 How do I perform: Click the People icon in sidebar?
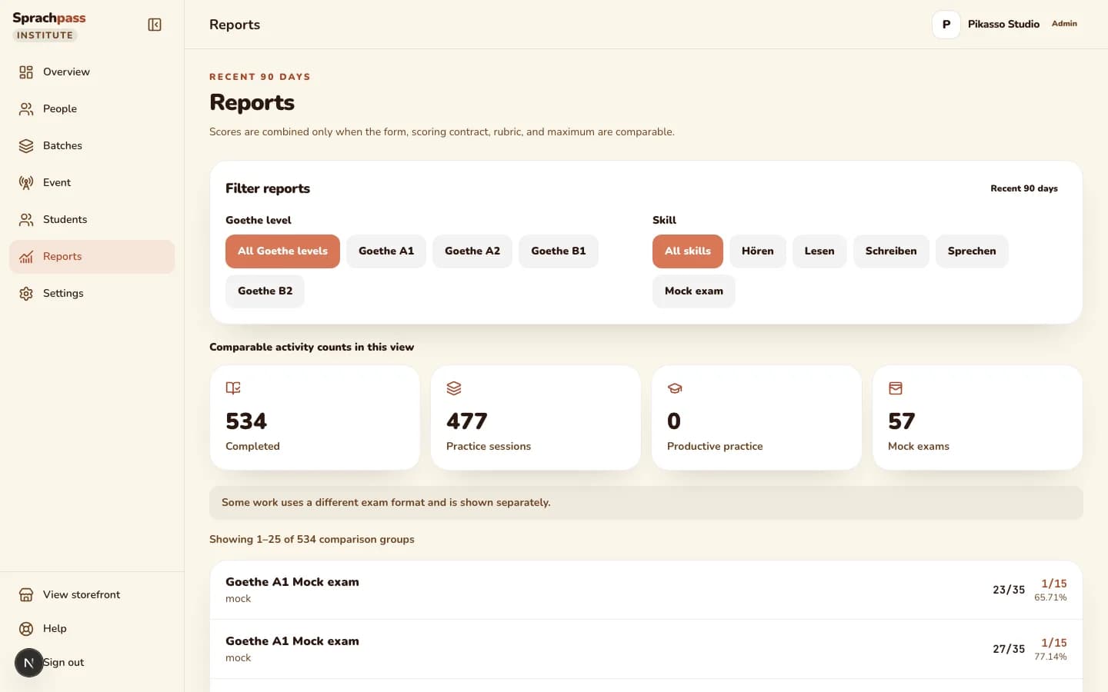click(26, 109)
